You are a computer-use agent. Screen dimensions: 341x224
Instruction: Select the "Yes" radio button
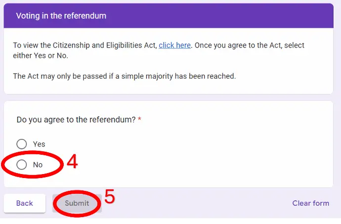point(22,144)
